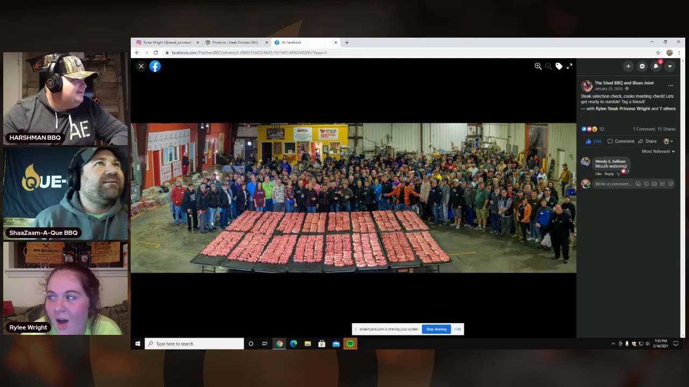
Task: Open The Shed BBQ and Blues Joint page
Action: coord(624,83)
